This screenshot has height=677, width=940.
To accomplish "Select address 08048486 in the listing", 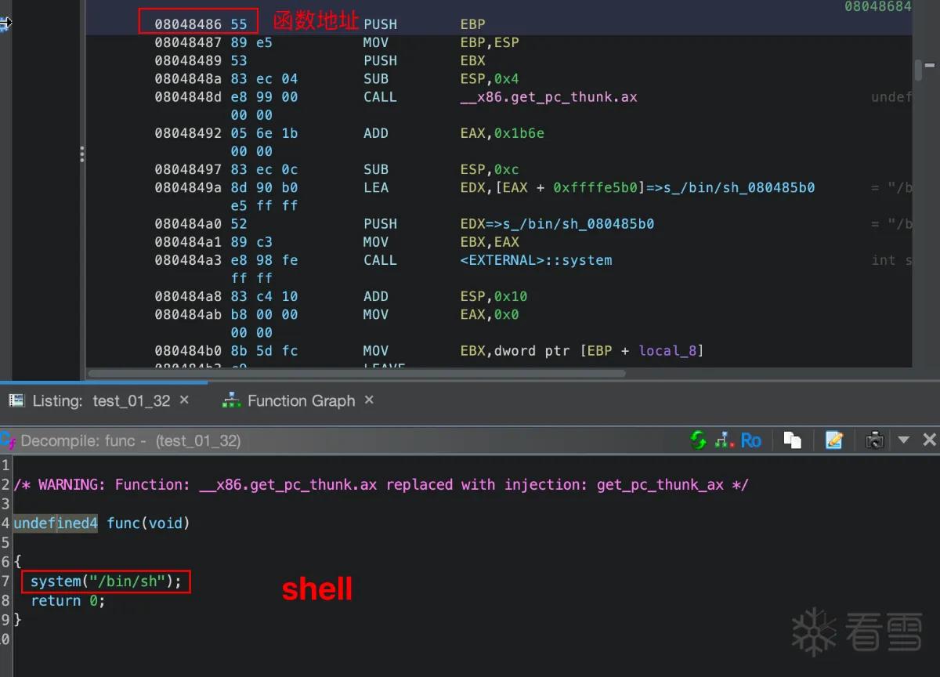I will point(188,24).
